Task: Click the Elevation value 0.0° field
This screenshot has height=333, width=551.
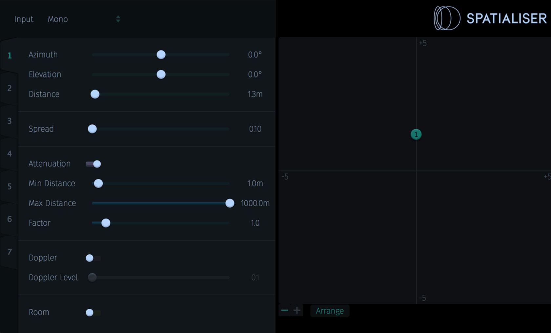Action: click(255, 75)
